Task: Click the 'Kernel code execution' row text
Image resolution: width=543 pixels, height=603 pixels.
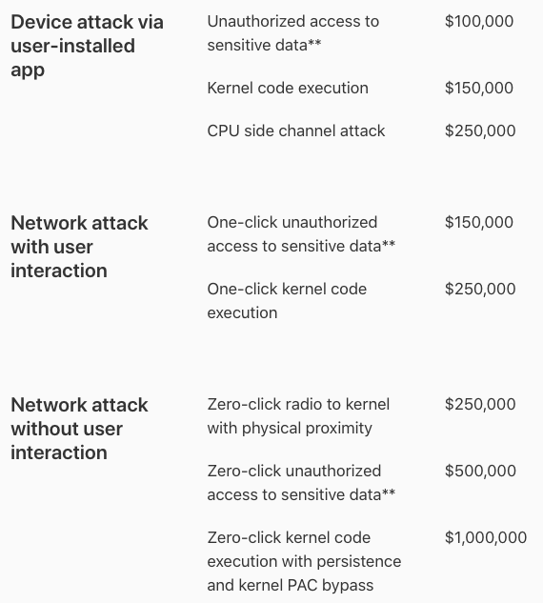Action: point(288,88)
